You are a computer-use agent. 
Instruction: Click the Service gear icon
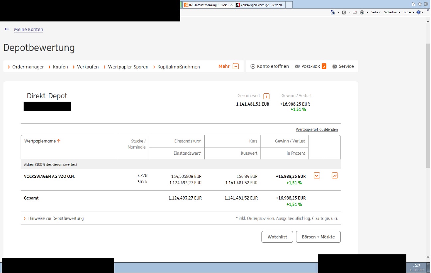[335, 66]
